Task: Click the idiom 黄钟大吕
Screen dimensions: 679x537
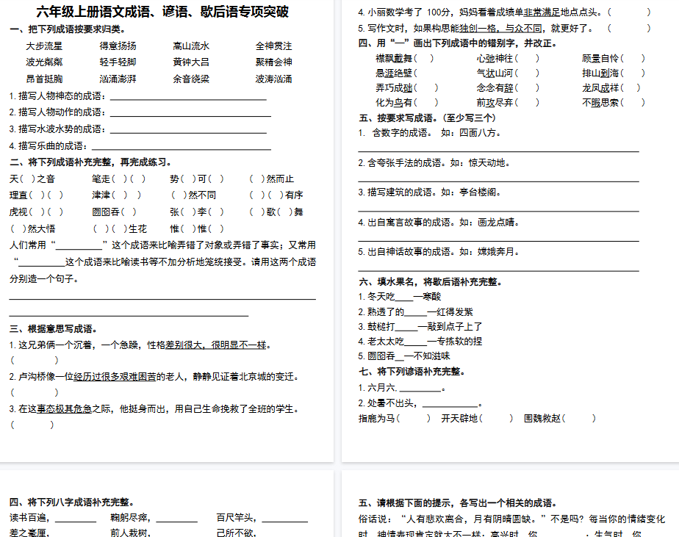Action: click(191, 62)
